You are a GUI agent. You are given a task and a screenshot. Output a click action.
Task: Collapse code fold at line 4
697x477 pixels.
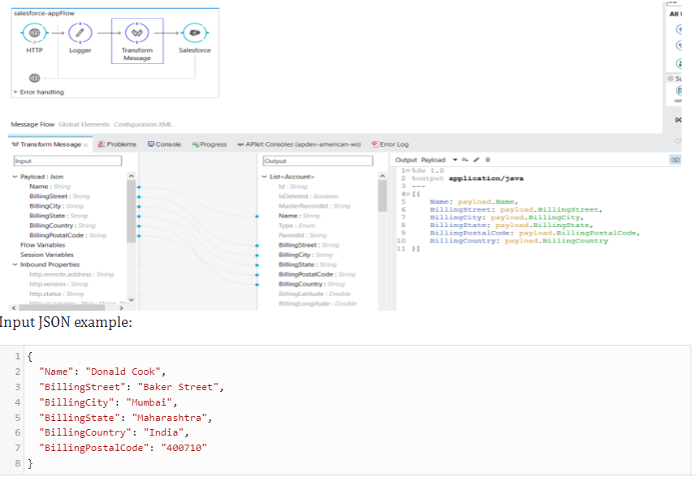pyautogui.click(x=407, y=194)
